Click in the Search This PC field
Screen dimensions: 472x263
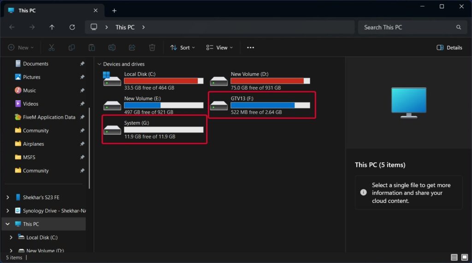pyautogui.click(x=406, y=27)
